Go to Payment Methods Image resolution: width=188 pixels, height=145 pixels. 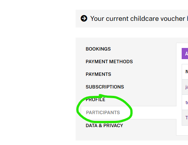109,62
